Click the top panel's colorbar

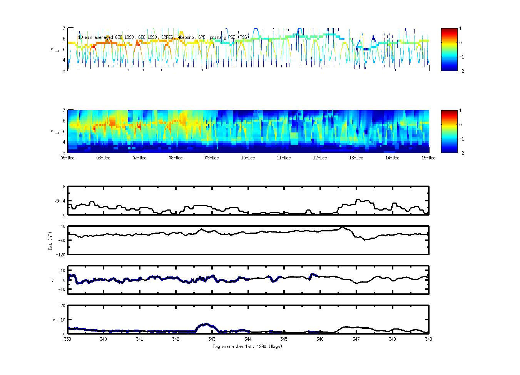click(x=449, y=49)
